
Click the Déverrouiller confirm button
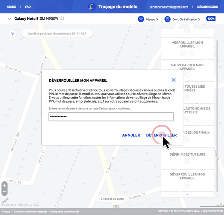click(161, 135)
